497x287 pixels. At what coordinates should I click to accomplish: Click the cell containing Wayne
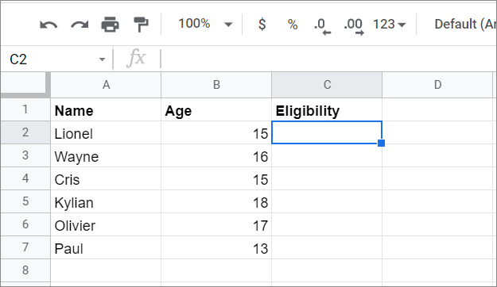pos(106,156)
